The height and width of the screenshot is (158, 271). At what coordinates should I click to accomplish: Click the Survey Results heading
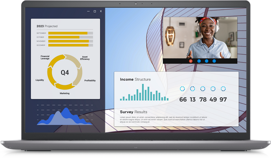click(134, 112)
